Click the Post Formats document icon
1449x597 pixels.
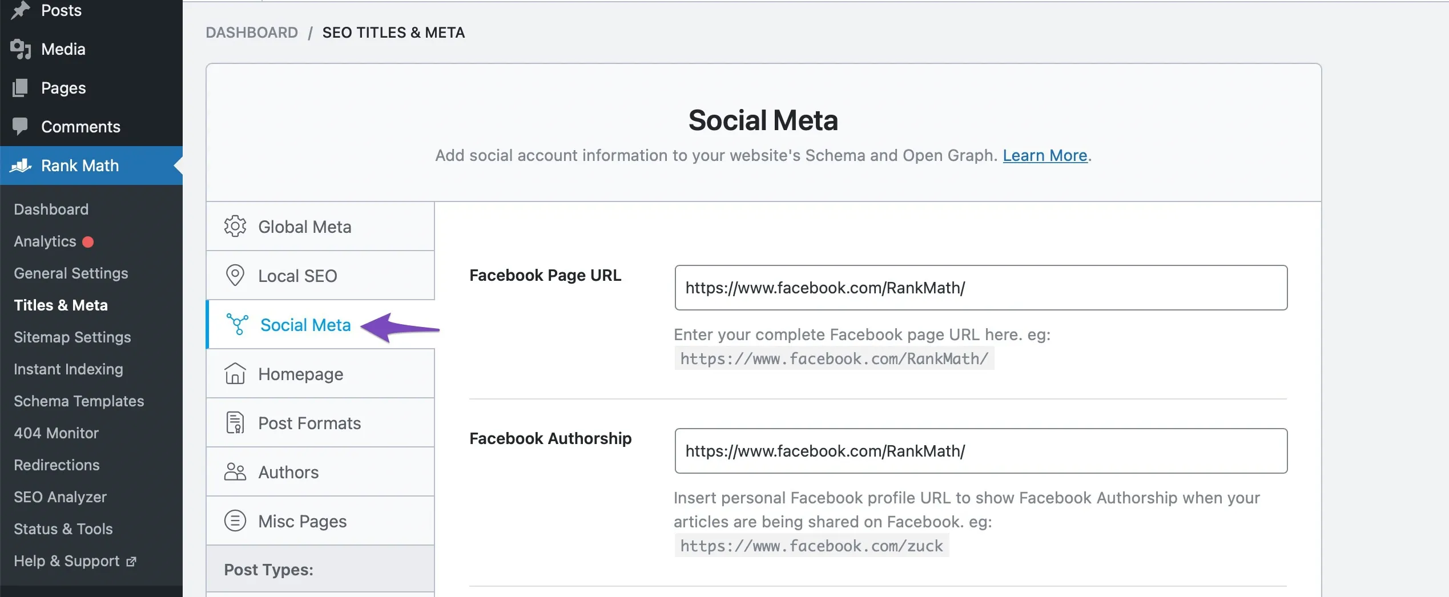pyautogui.click(x=235, y=423)
